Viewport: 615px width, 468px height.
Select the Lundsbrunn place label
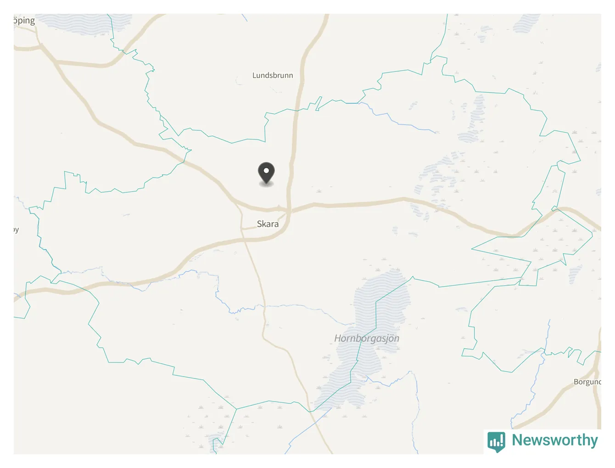[273, 75]
